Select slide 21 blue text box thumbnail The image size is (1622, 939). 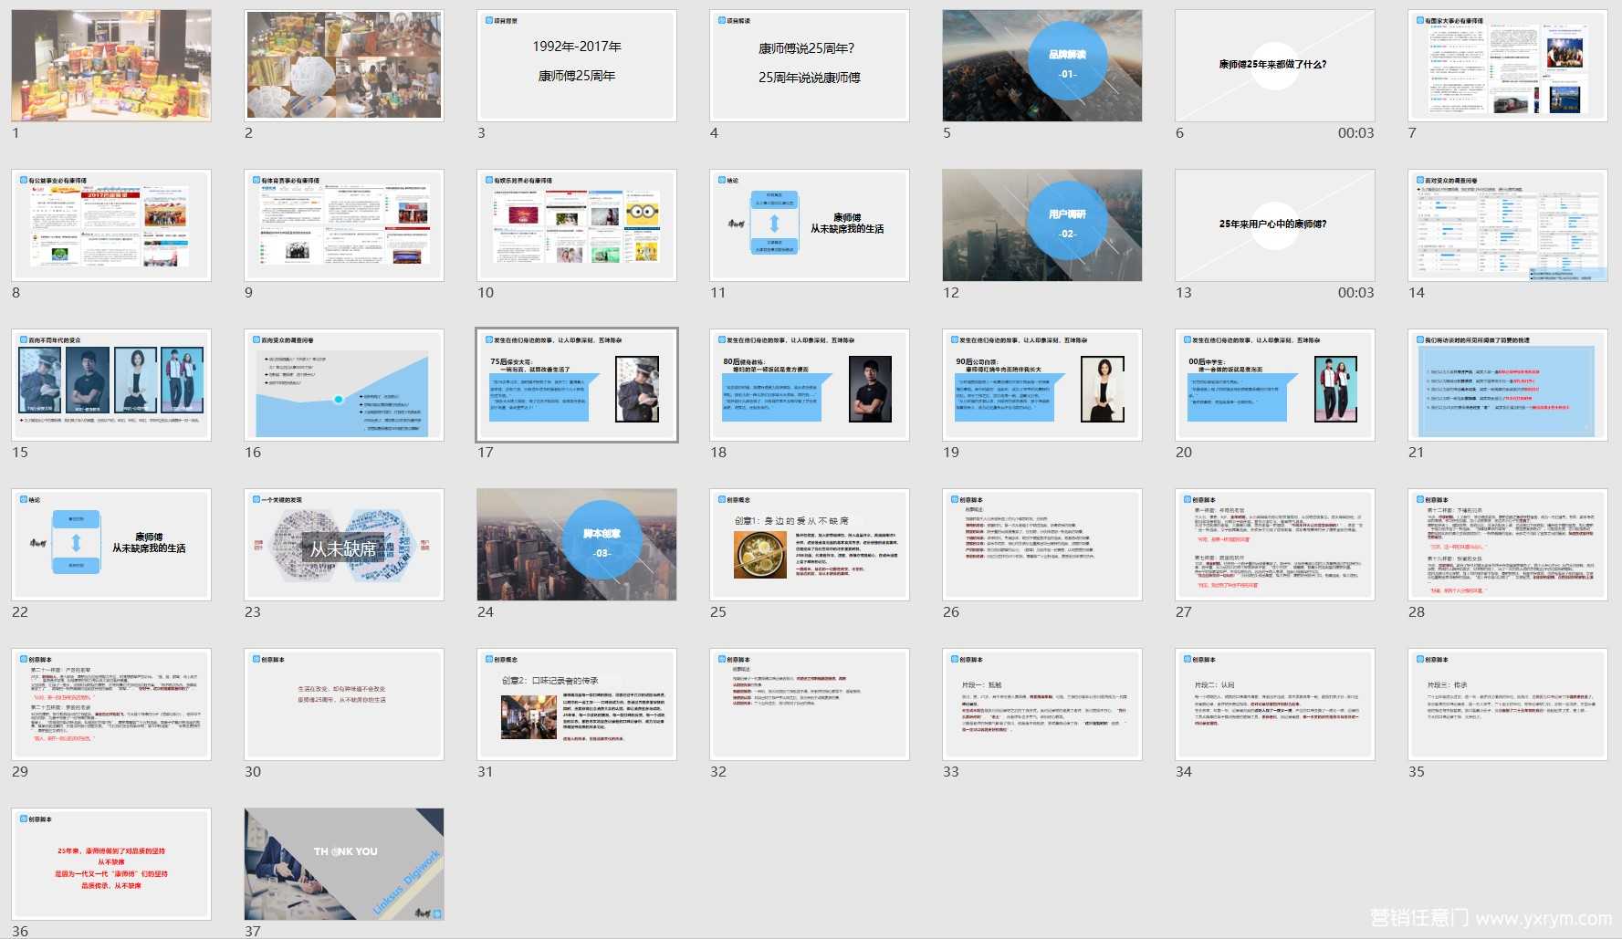tap(1508, 385)
